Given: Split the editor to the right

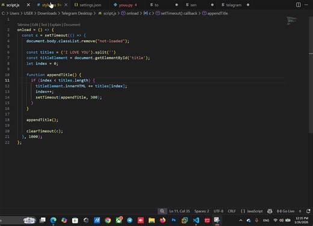Looking at the screenshot, I should (x=299, y=5).
